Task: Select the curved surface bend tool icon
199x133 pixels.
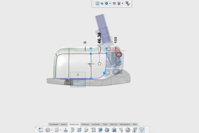Action: coord(72,130)
